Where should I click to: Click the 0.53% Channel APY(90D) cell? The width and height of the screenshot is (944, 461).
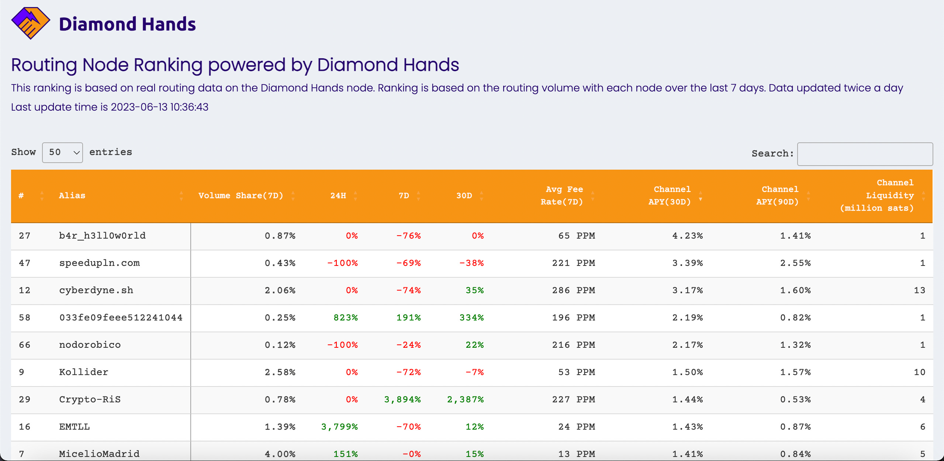coord(795,400)
